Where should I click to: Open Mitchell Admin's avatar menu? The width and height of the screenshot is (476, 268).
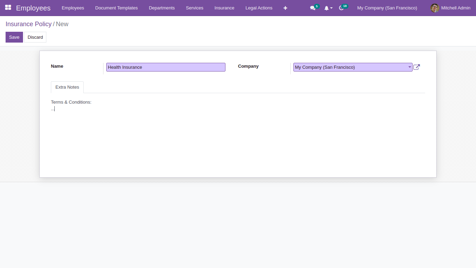tap(435, 8)
